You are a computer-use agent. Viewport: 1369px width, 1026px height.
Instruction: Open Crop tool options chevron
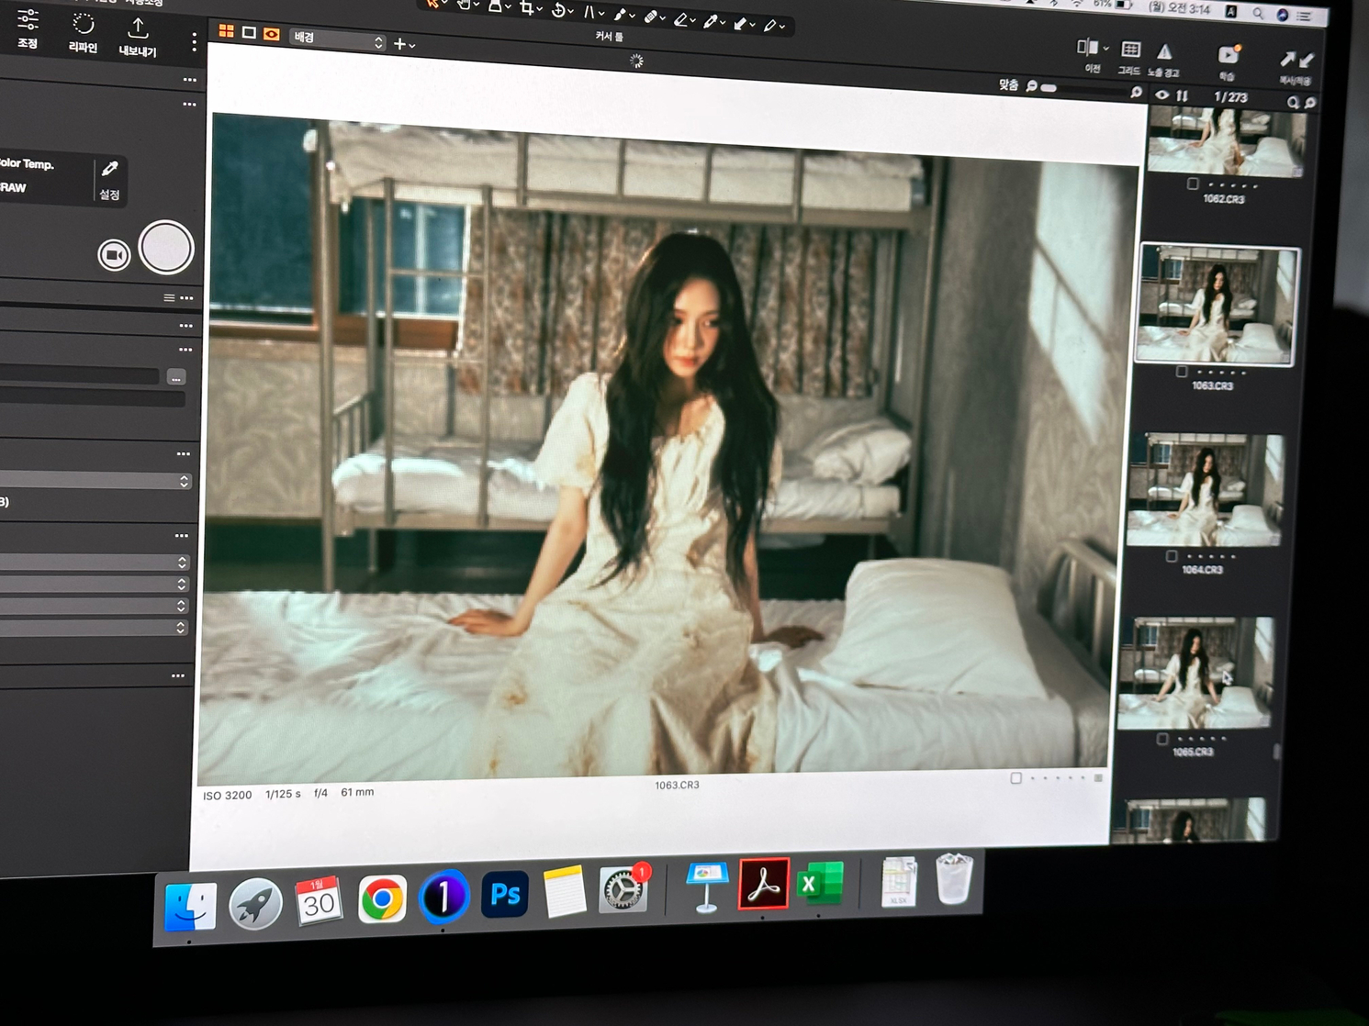(x=539, y=8)
